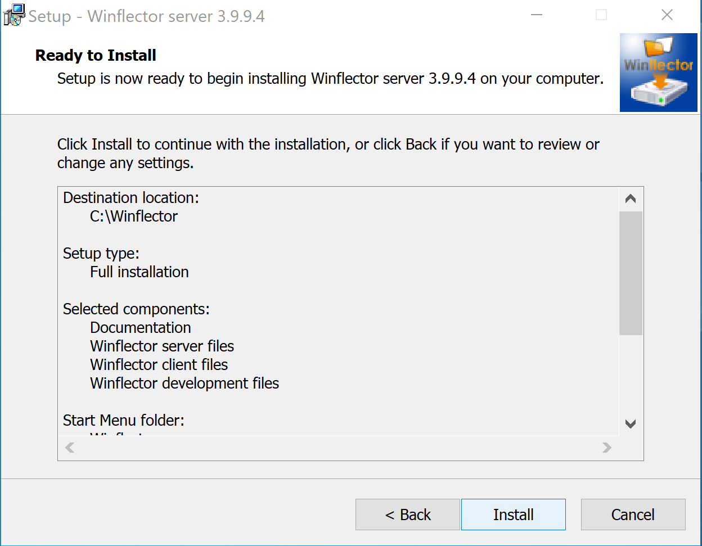Image resolution: width=702 pixels, height=546 pixels.
Task: Minimize the setup window
Action: pyautogui.click(x=536, y=15)
